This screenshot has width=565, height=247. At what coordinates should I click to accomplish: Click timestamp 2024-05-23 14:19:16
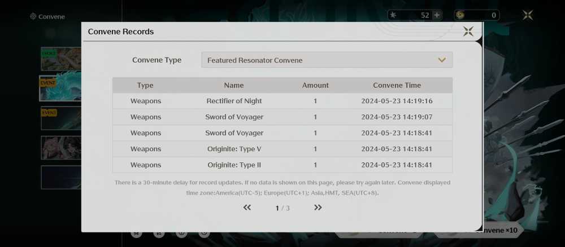click(397, 101)
